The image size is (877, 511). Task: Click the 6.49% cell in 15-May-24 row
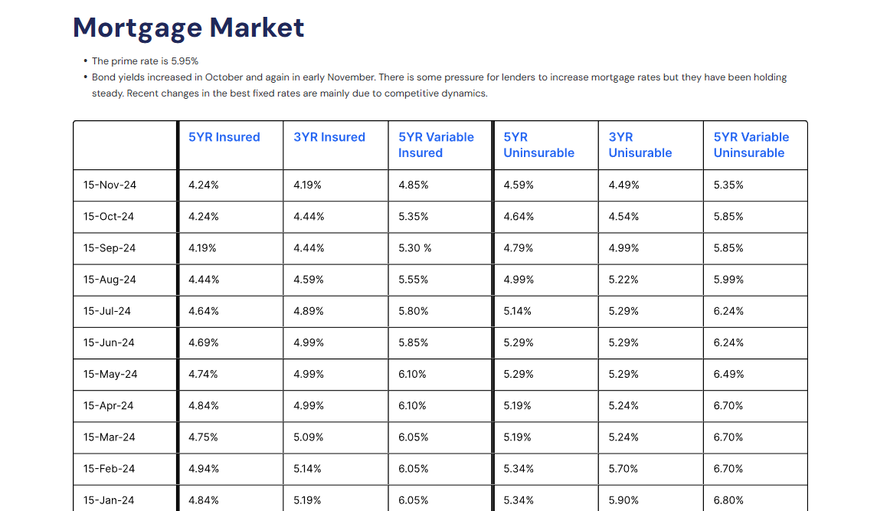728,374
